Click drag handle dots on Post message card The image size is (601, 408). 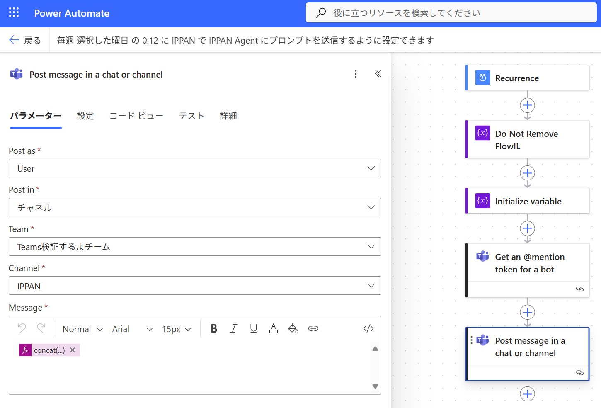[x=472, y=340]
